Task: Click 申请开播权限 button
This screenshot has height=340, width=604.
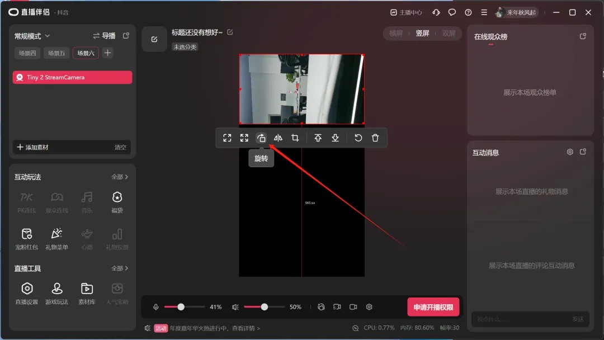Action: click(x=433, y=307)
